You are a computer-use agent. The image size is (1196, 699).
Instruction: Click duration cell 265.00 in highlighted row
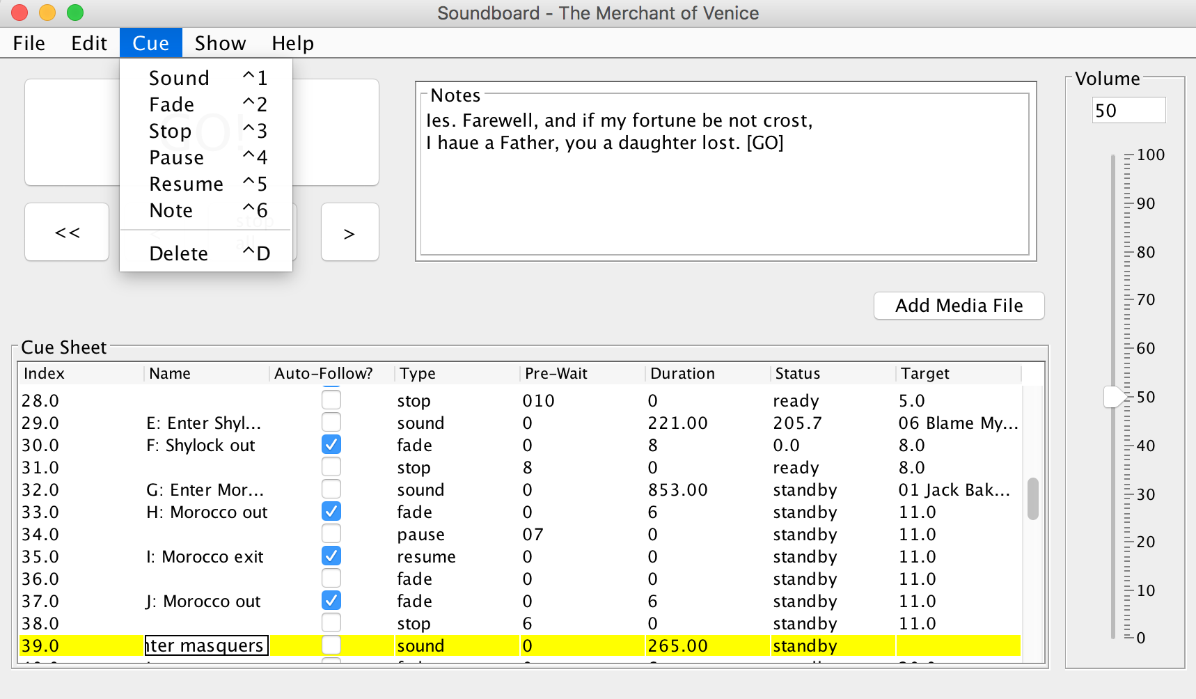[x=708, y=645]
